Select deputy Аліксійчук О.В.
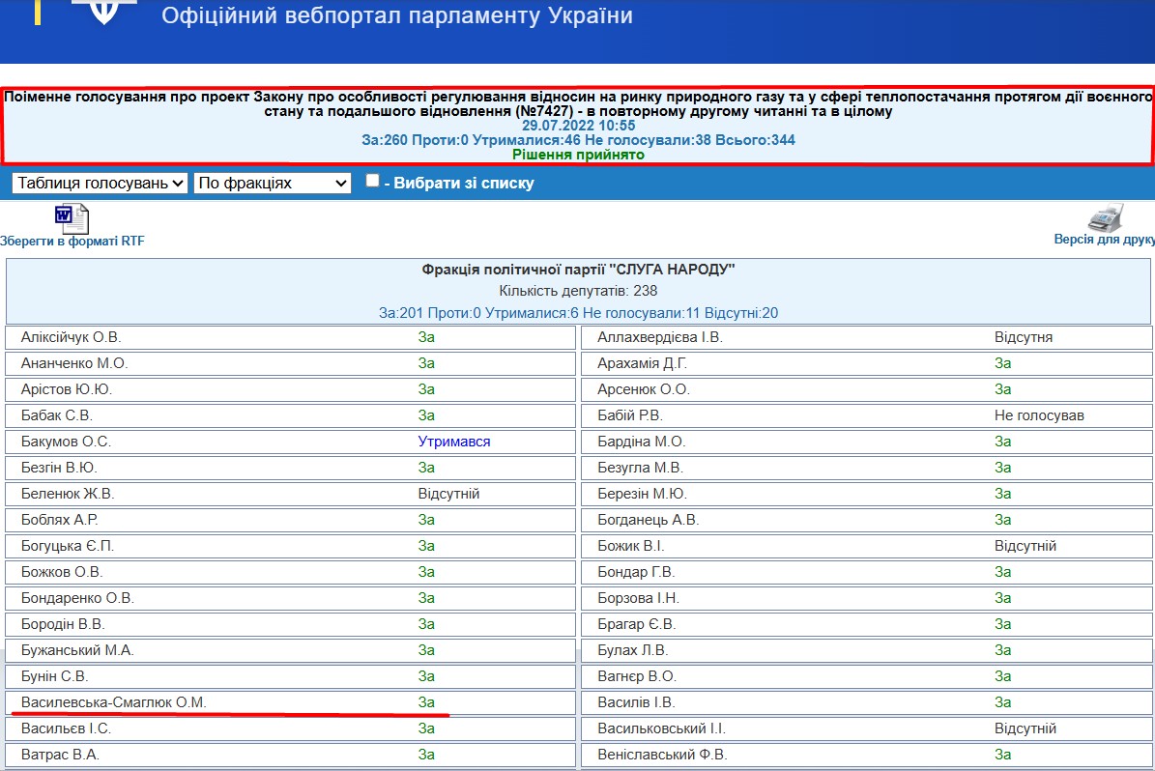This screenshot has height=771, width=1155. 71,337
